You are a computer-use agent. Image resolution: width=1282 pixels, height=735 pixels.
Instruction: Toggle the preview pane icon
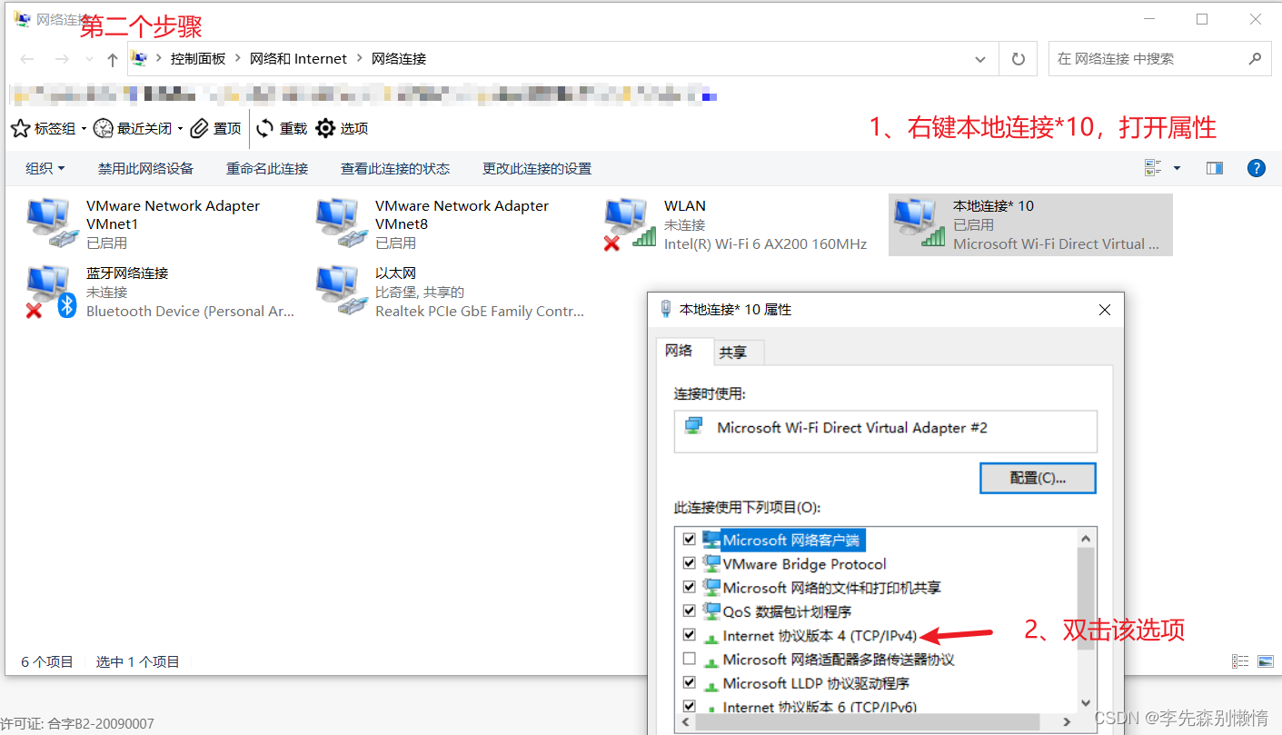pyautogui.click(x=1215, y=168)
